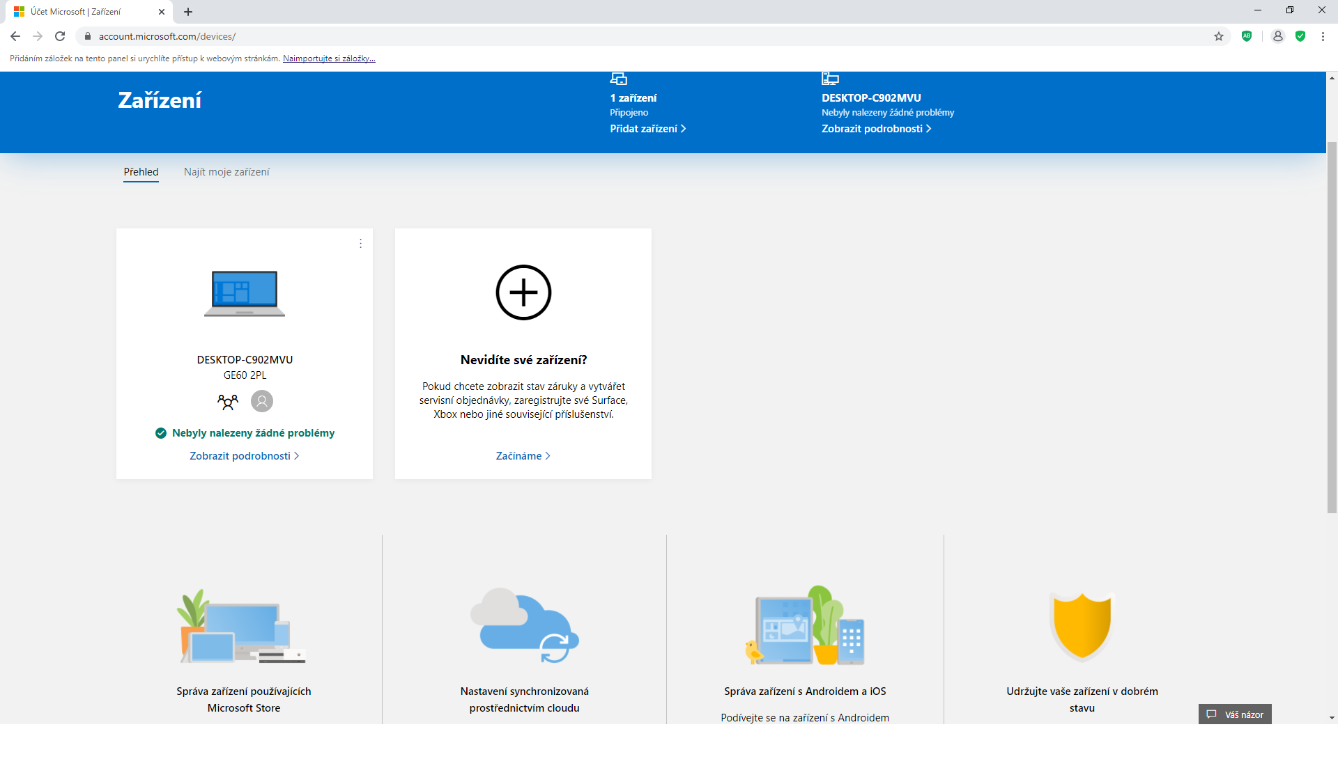Click the family group icon on device card

(x=228, y=402)
